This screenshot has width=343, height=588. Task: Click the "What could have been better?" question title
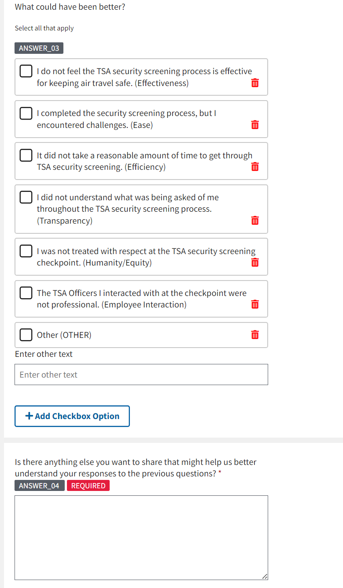tap(70, 7)
